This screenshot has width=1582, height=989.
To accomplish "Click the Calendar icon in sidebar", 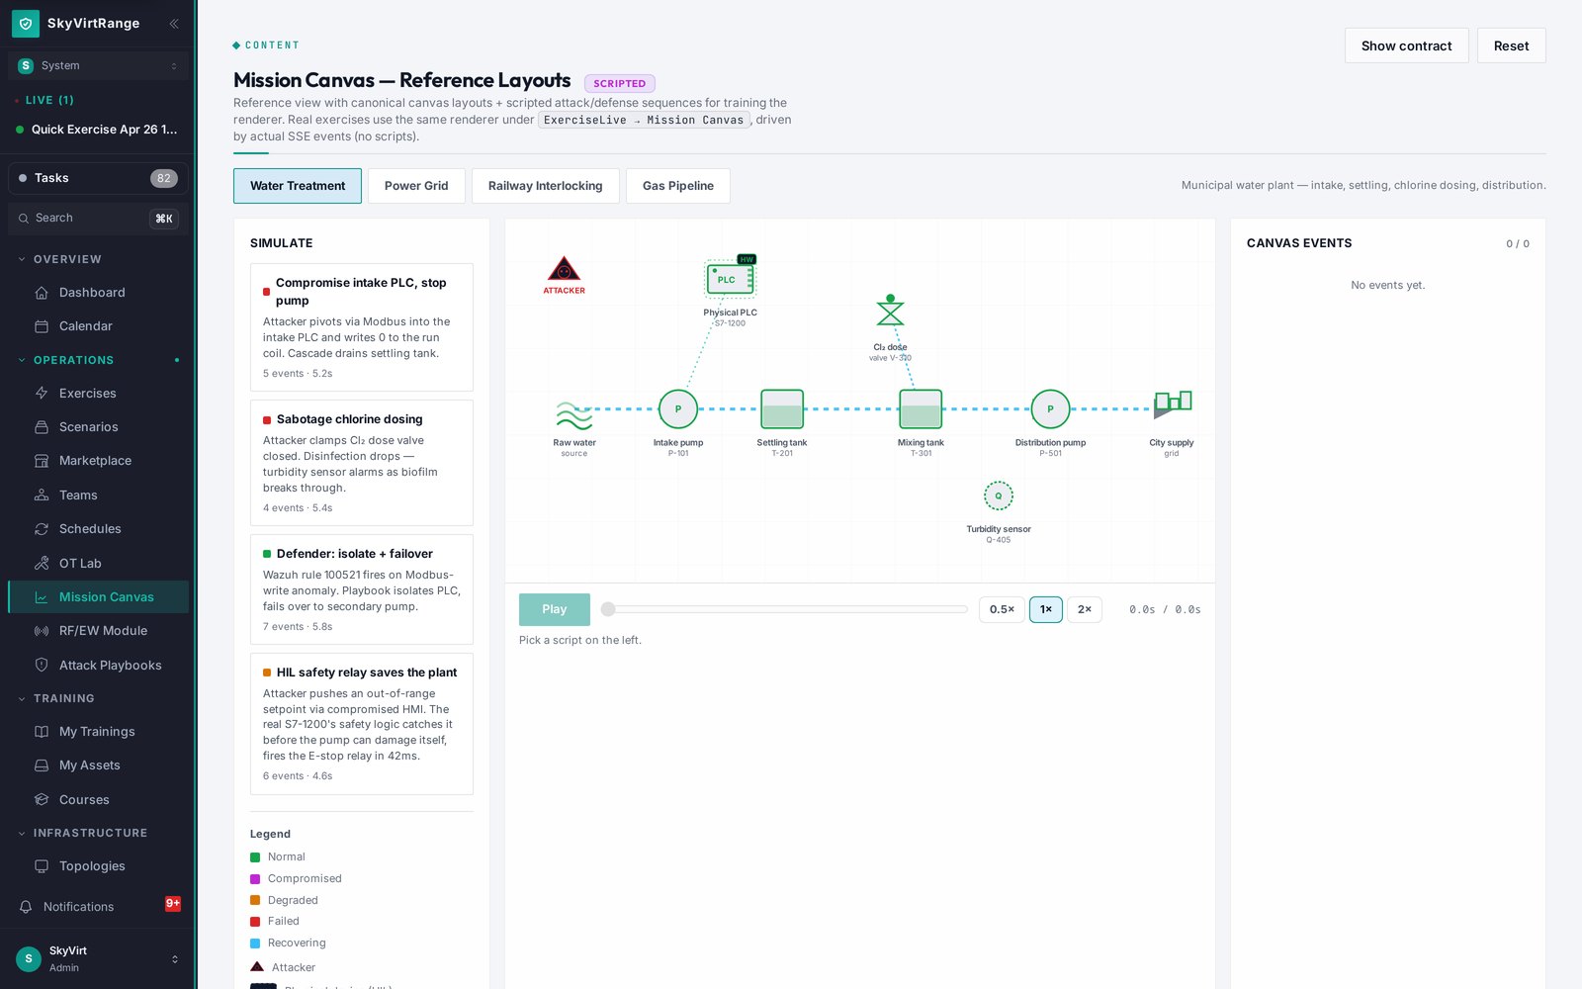I will [x=42, y=326].
